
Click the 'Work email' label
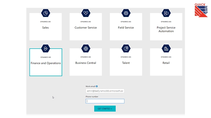click(90, 86)
